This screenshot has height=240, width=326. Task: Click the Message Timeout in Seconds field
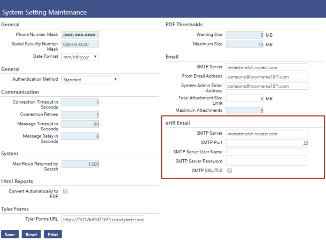[80, 124]
